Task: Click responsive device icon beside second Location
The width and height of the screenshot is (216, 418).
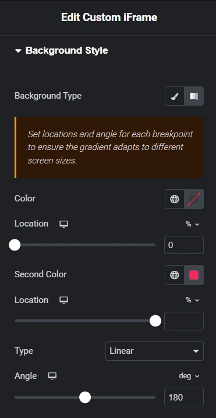Action: pos(63,300)
